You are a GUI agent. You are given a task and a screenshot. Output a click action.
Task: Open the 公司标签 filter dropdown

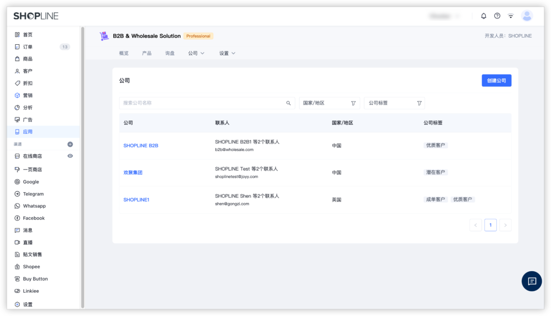pyautogui.click(x=394, y=103)
